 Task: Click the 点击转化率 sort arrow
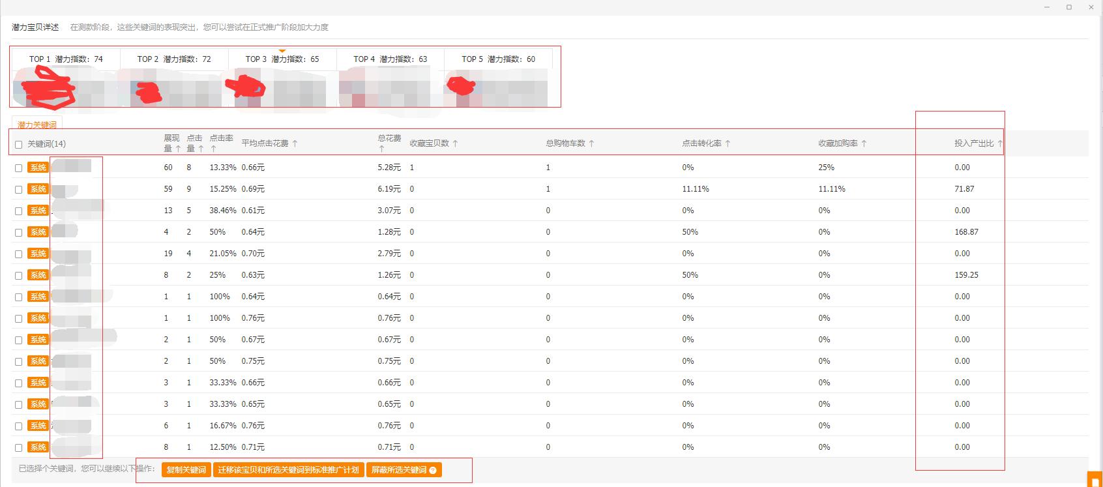point(728,143)
